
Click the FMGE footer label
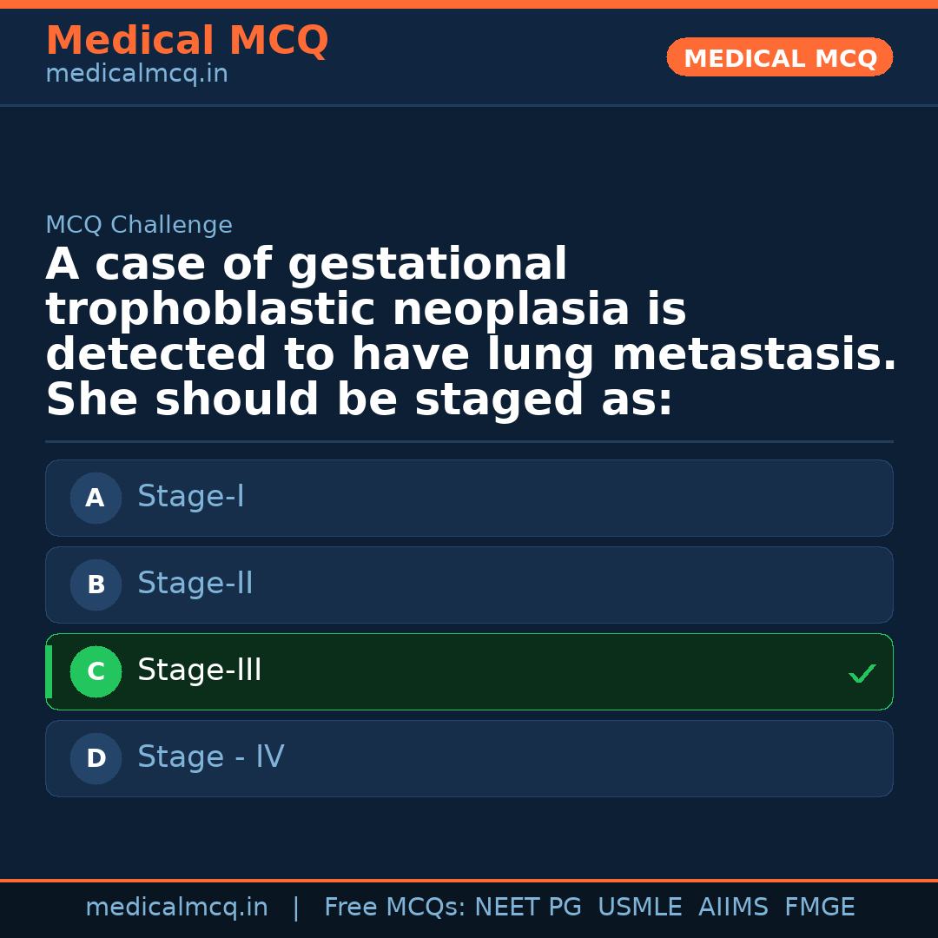[x=819, y=908]
